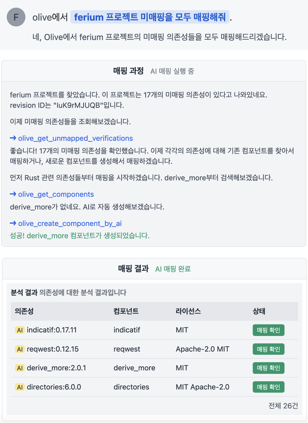Click the arrow icon before olive_create_component_by_ai
The width and height of the screenshot is (308, 423).
(13, 223)
